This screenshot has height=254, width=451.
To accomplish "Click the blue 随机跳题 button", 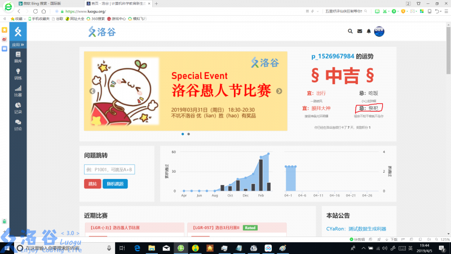I will pos(115,184).
